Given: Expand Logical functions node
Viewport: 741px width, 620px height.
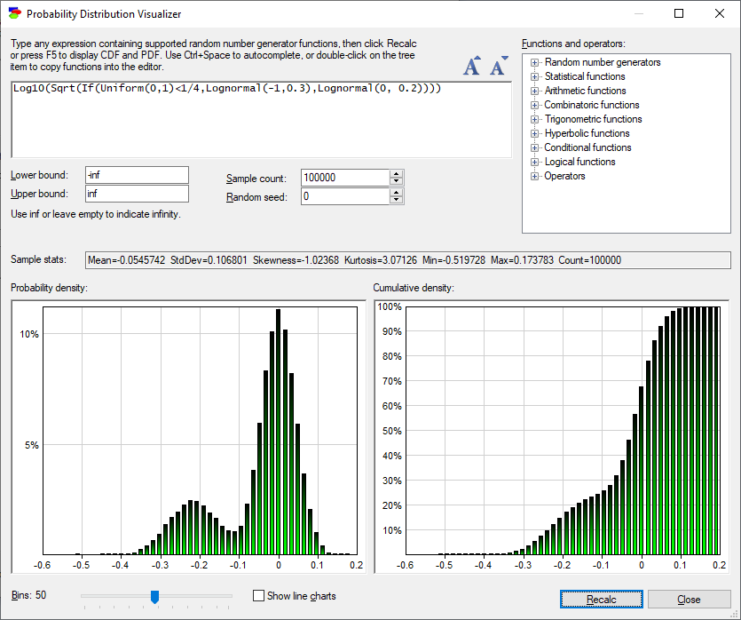Looking at the screenshot, I should tap(534, 162).
